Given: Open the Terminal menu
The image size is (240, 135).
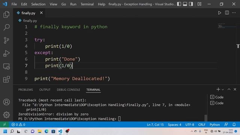Looking at the screenshot, I should [87, 4].
